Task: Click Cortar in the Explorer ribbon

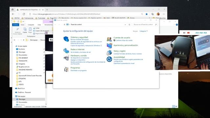Action: pyautogui.click(x=36, y=28)
